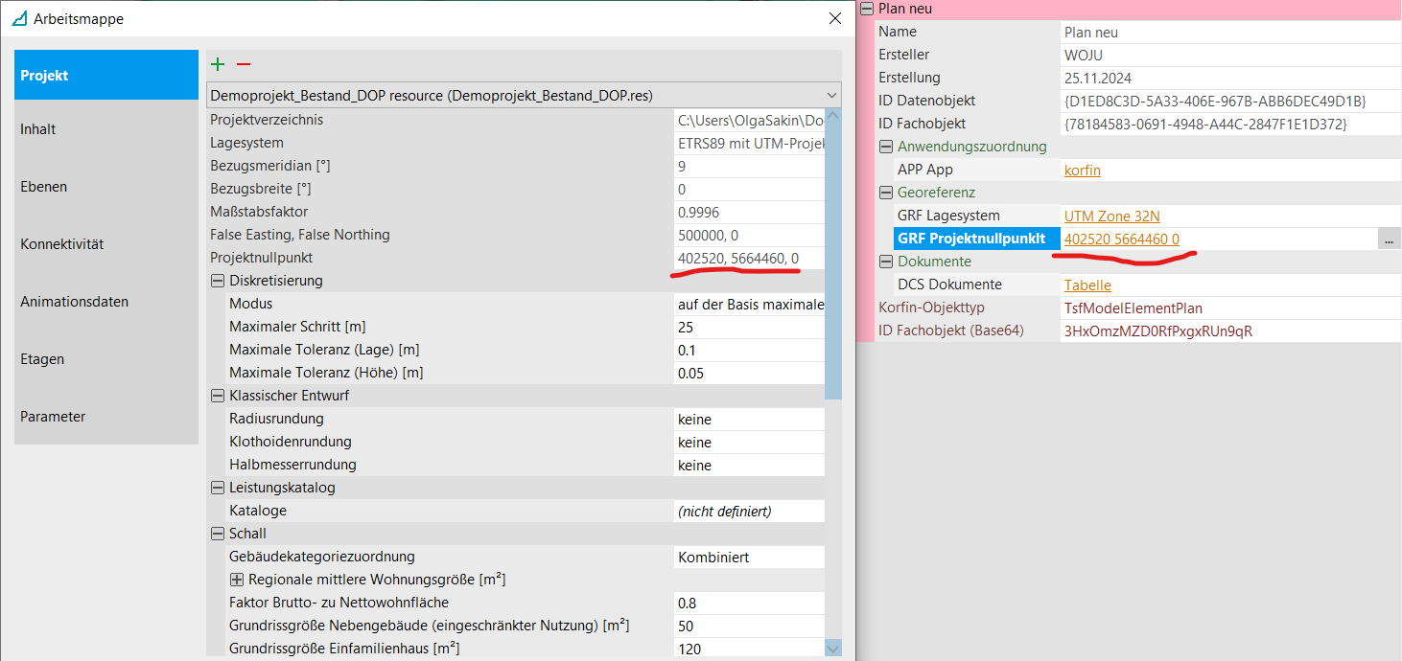Viewport: 1402px width, 661px height.
Task: Expand Regionale mittlere Wohnungsgröße
Action: coord(237,580)
